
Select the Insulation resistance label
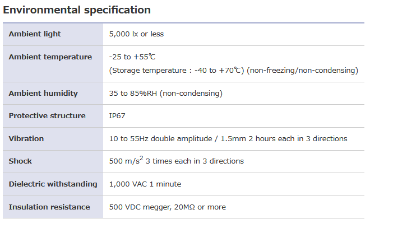tap(49, 207)
